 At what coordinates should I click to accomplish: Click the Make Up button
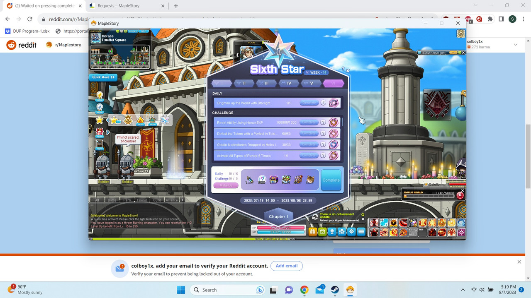point(226,185)
